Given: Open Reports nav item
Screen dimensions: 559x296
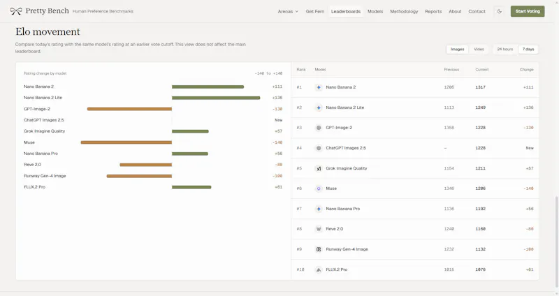Looking at the screenshot, I should pos(433,11).
